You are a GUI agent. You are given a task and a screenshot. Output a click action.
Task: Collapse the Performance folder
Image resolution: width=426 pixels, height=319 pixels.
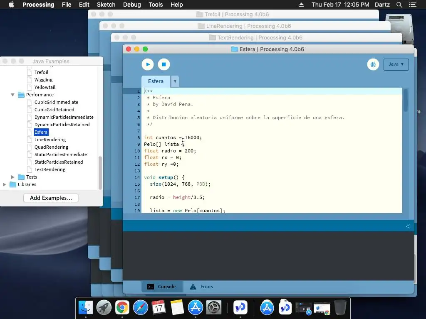coord(12,95)
